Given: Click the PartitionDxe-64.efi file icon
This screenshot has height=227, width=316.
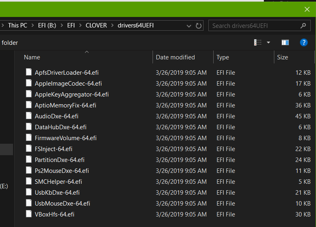Looking at the screenshot, I should (29, 159).
